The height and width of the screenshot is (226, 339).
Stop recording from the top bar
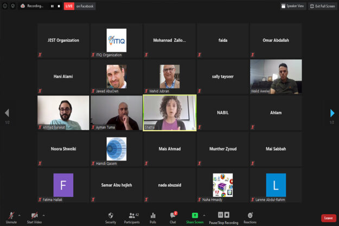point(59,6)
